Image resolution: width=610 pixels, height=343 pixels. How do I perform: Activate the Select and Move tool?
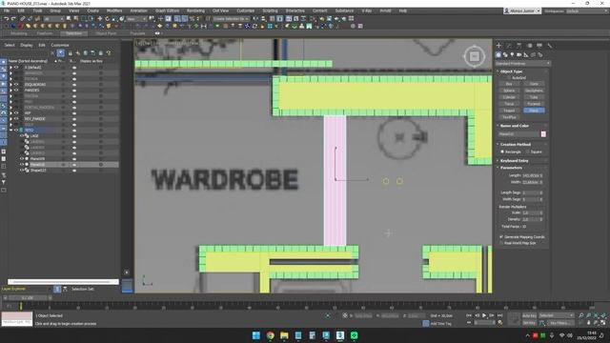point(99,19)
